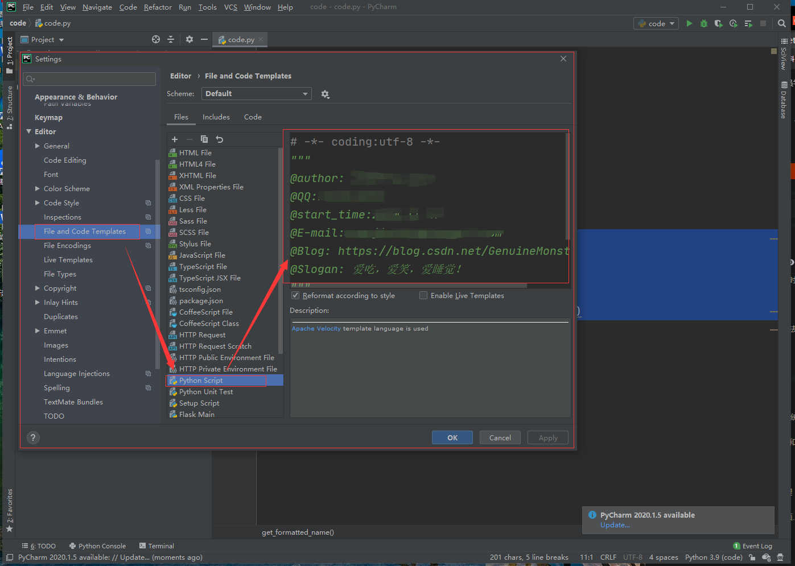This screenshot has width=795, height=566.
Task: Select Flask Main template
Action: point(225,415)
